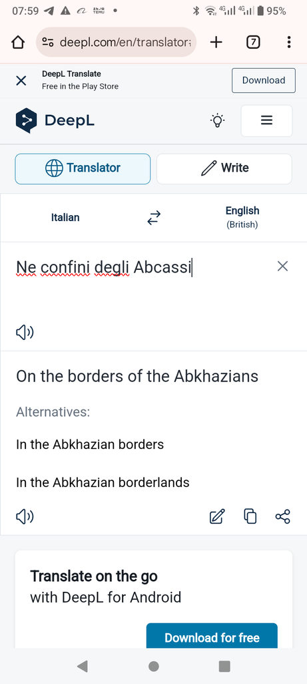
Task: Play audio of the English translation
Action: click(25, 517)
